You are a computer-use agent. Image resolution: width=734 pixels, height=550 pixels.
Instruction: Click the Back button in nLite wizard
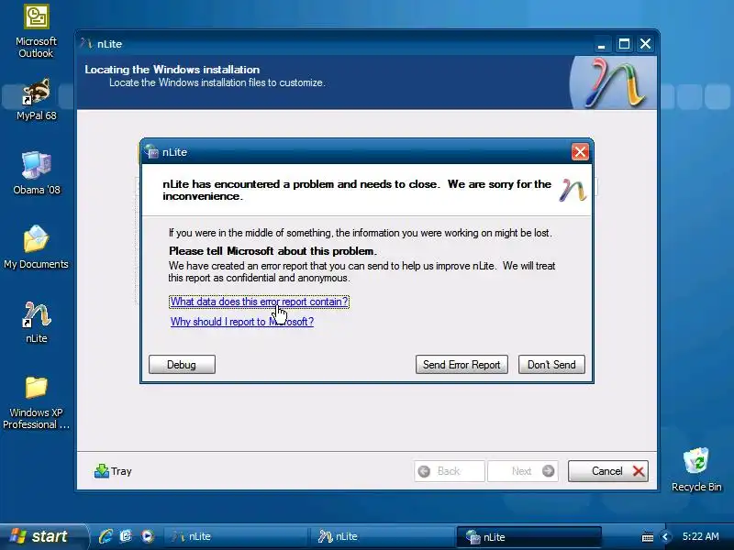tap(449, 471)
